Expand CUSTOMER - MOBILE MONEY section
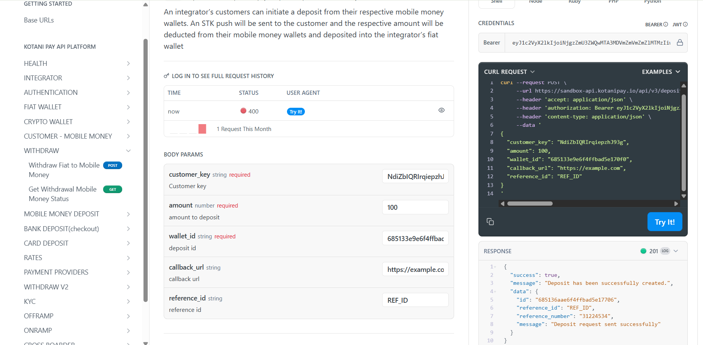703x345 pixels. [128, 136]
